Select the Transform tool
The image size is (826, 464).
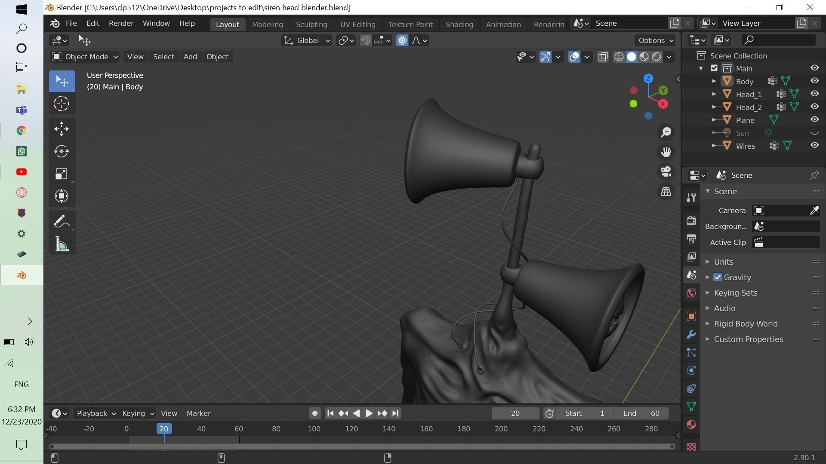tap(62, 196)
